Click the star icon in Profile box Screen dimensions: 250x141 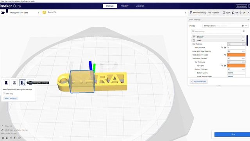click(243, 26)
